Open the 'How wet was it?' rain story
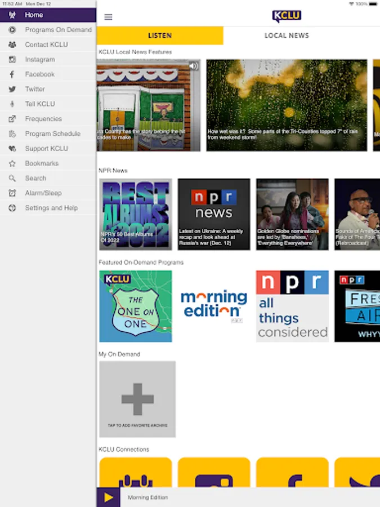Viewport: 380px width, 507px height. [287, 105]
